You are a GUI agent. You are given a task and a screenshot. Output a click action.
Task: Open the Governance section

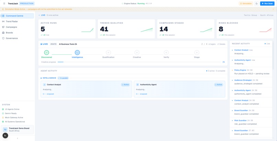tap(17, 38)
